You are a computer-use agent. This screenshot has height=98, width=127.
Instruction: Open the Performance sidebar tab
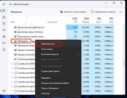(x=4, y=17)
